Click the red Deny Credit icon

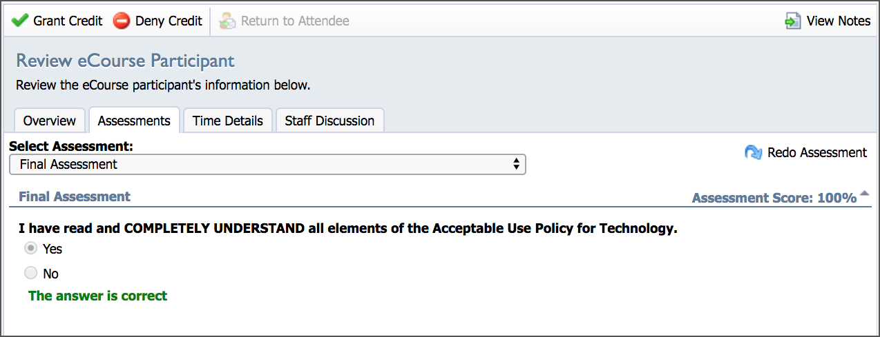[x=122, y=21]
